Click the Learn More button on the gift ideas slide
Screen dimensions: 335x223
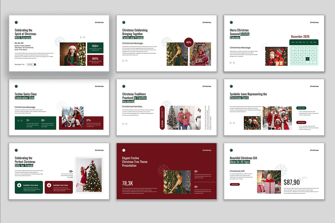[x=234, y=184]
